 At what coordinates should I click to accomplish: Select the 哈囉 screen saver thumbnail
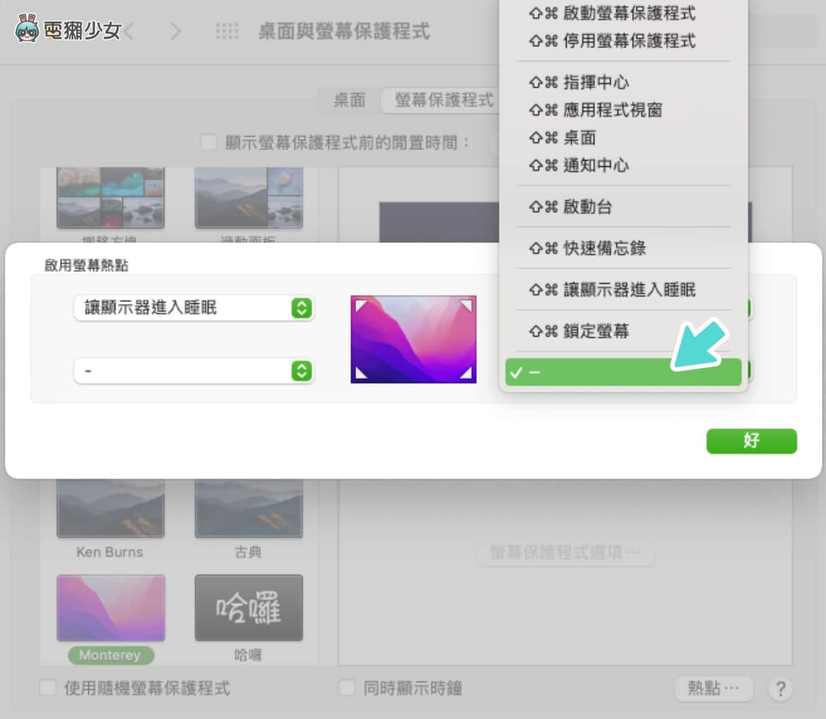click(x=248, y=608)
